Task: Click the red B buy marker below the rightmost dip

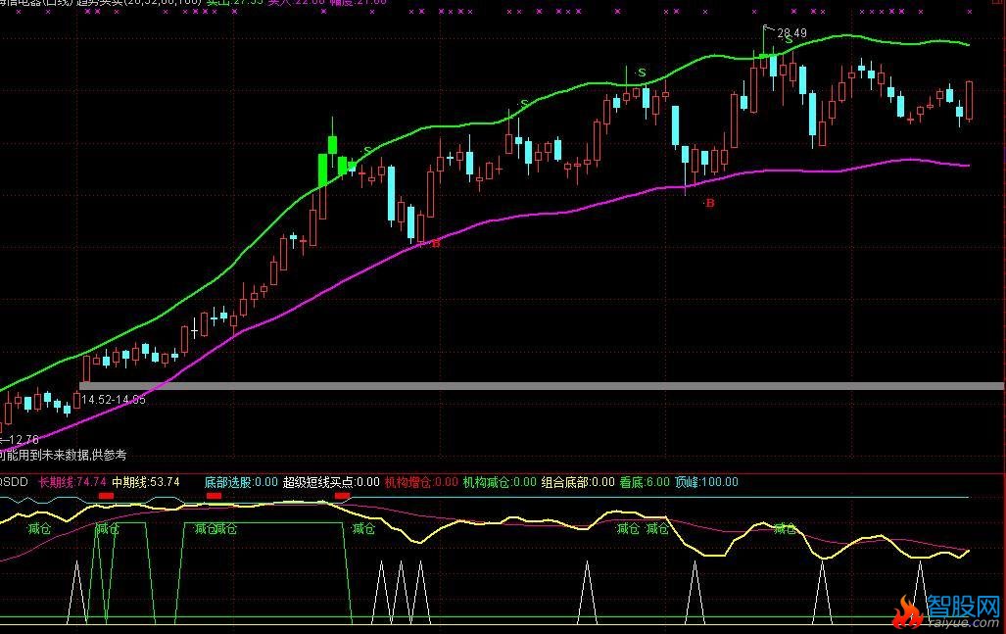Action: coord(709,203)
